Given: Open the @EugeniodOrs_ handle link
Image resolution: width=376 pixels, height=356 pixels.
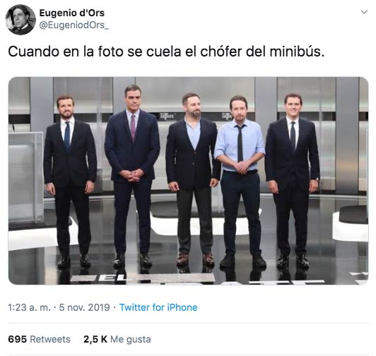Looking at the screenshot, I should pyautogui.click(x=74, y=25).
